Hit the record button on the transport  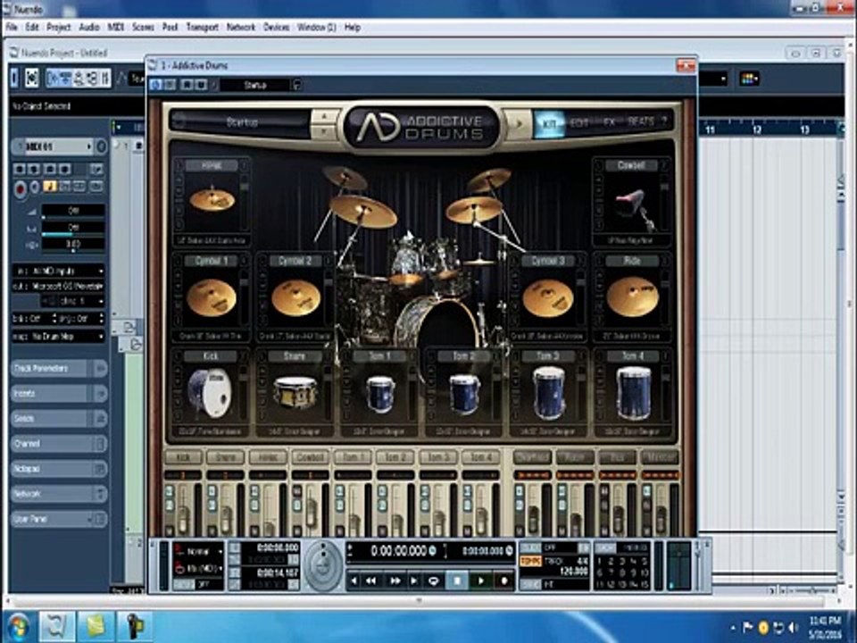(x=503, y=580)
